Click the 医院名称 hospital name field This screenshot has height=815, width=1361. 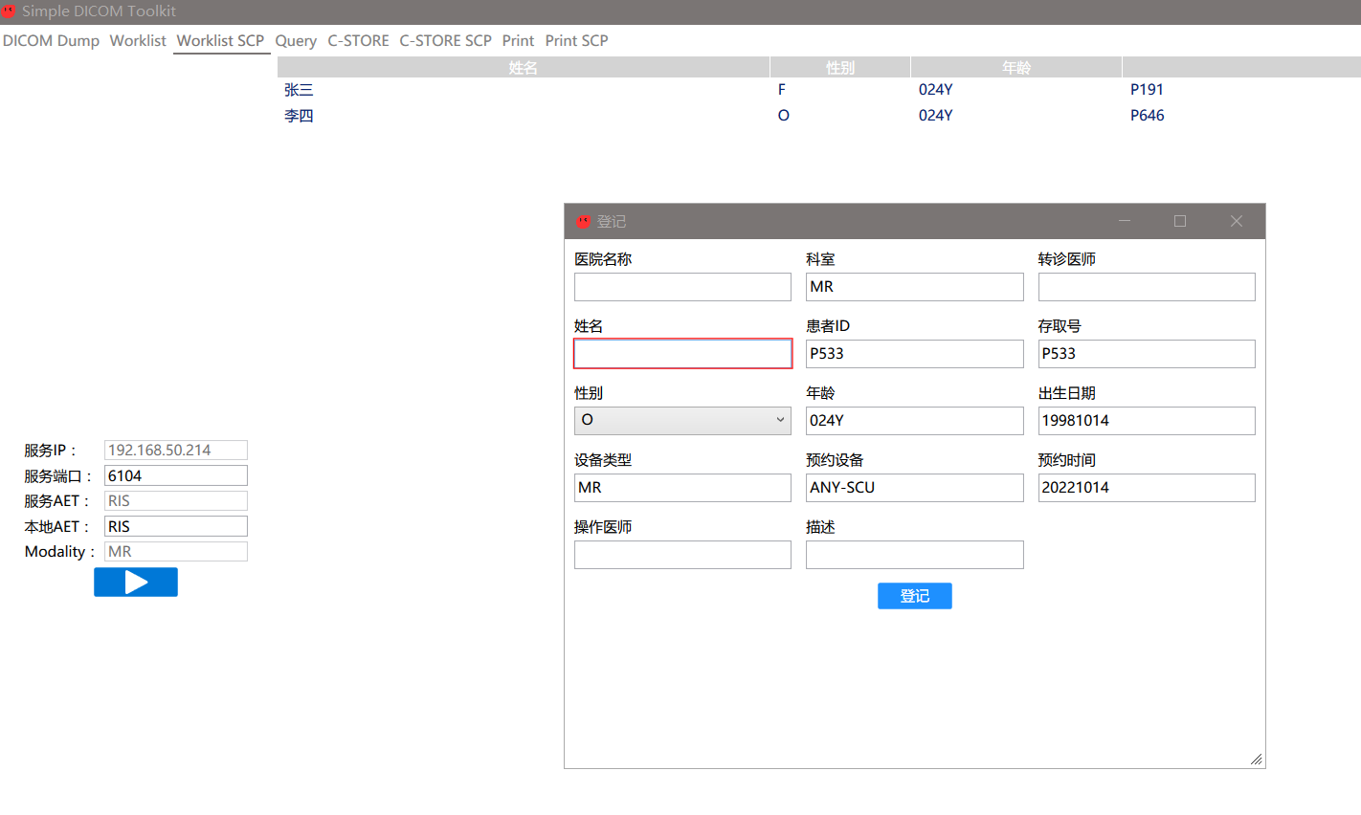coord(682,286)
